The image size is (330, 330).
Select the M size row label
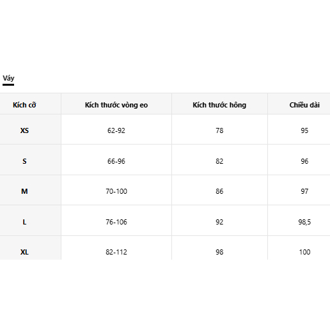(x=24, y=191)
